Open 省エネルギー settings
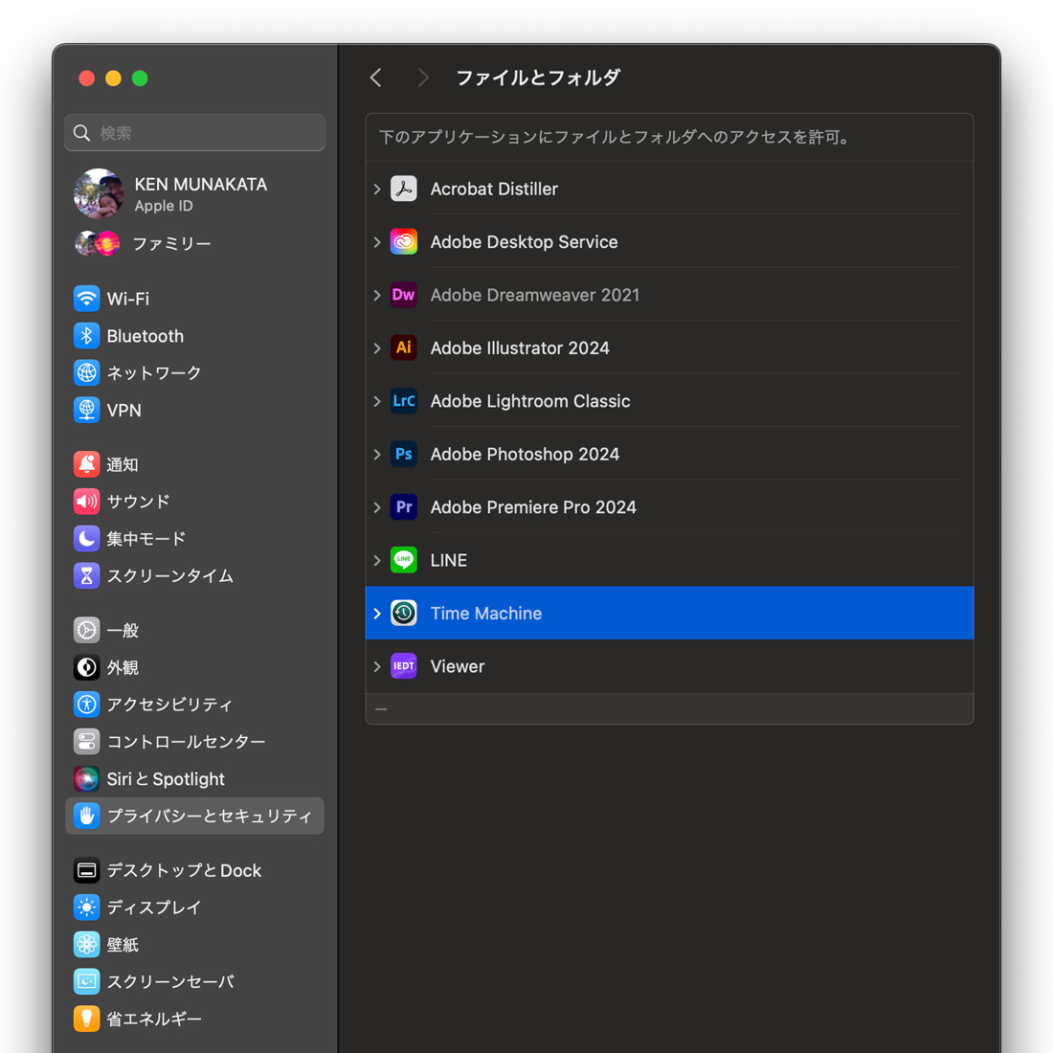The height and width of the screenshot is (1053, 1053). click(x=86, y=1019)
